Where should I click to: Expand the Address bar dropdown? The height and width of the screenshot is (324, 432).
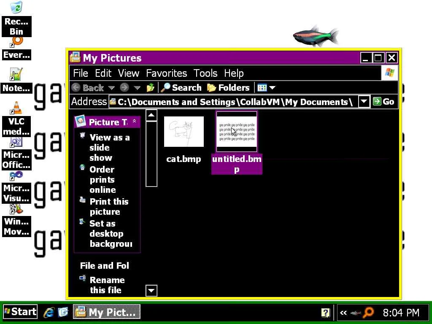[364, 102]
